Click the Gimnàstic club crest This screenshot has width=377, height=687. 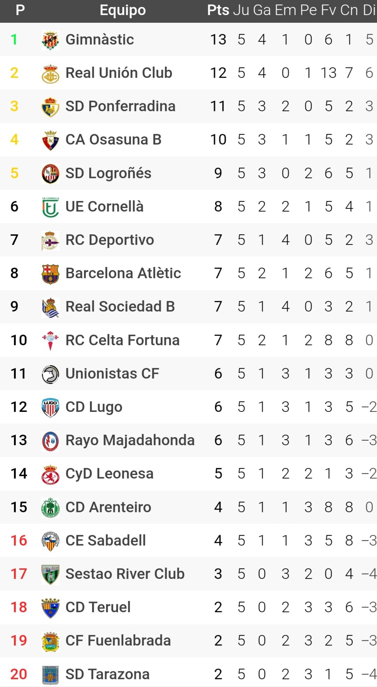pos(50,40)
